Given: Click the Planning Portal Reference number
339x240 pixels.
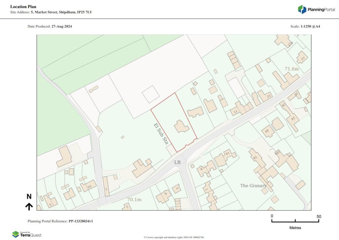Looking at the screenshot, I should point(81,221).
